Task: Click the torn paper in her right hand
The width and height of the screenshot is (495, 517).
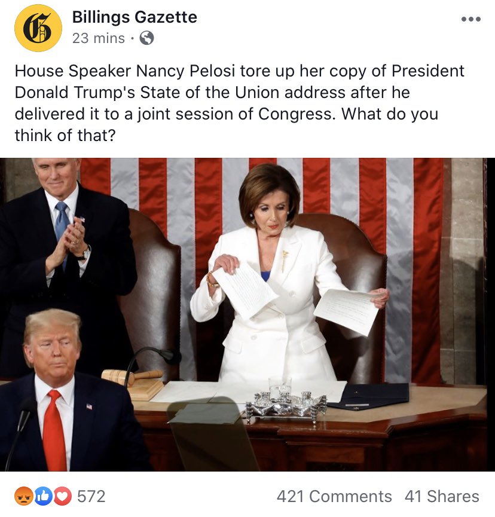Action: pos(244,290)
